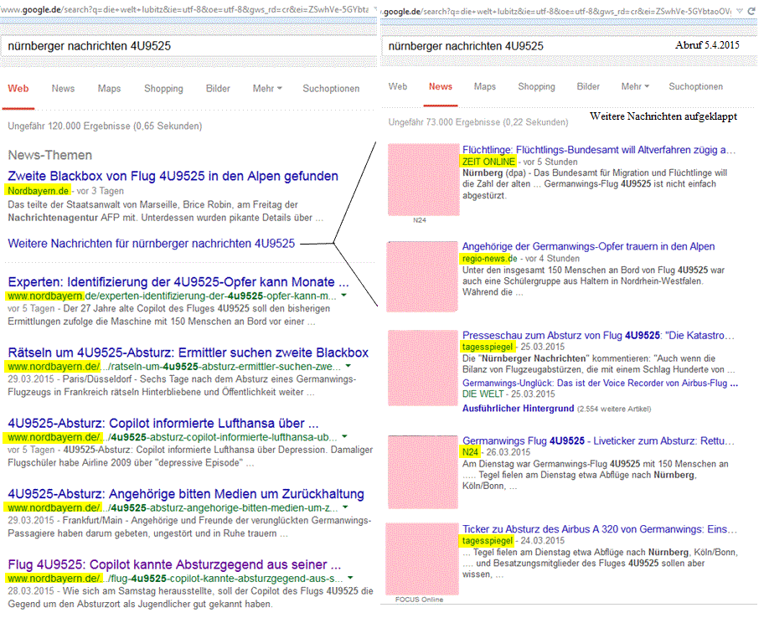Open 'Rätseln um 4U9525-Absturz' result
Viewport: 764px width, 618px height.
click(188, 353)
